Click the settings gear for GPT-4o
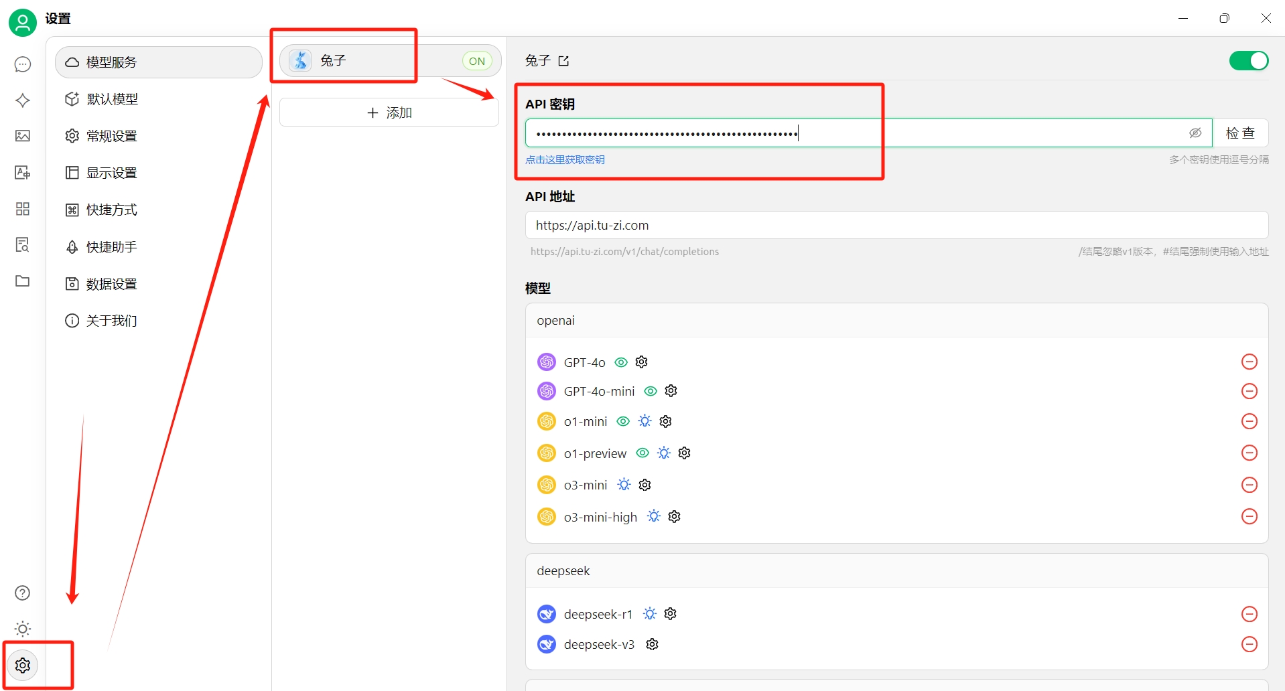Image resolution: width=1285 pixels, height=691 pixels. [641, 362]
